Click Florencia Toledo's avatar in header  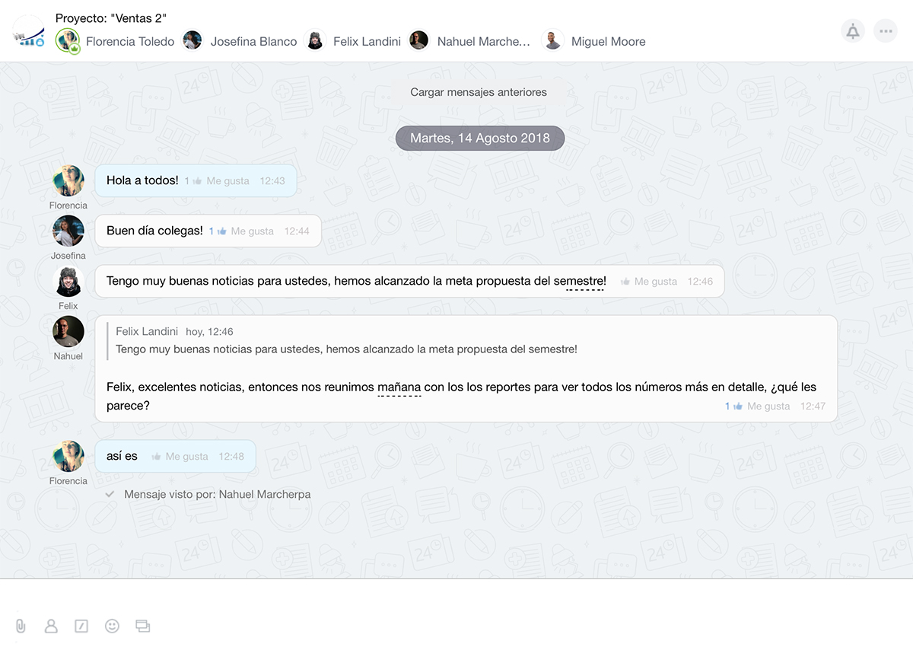click(68, 40)
